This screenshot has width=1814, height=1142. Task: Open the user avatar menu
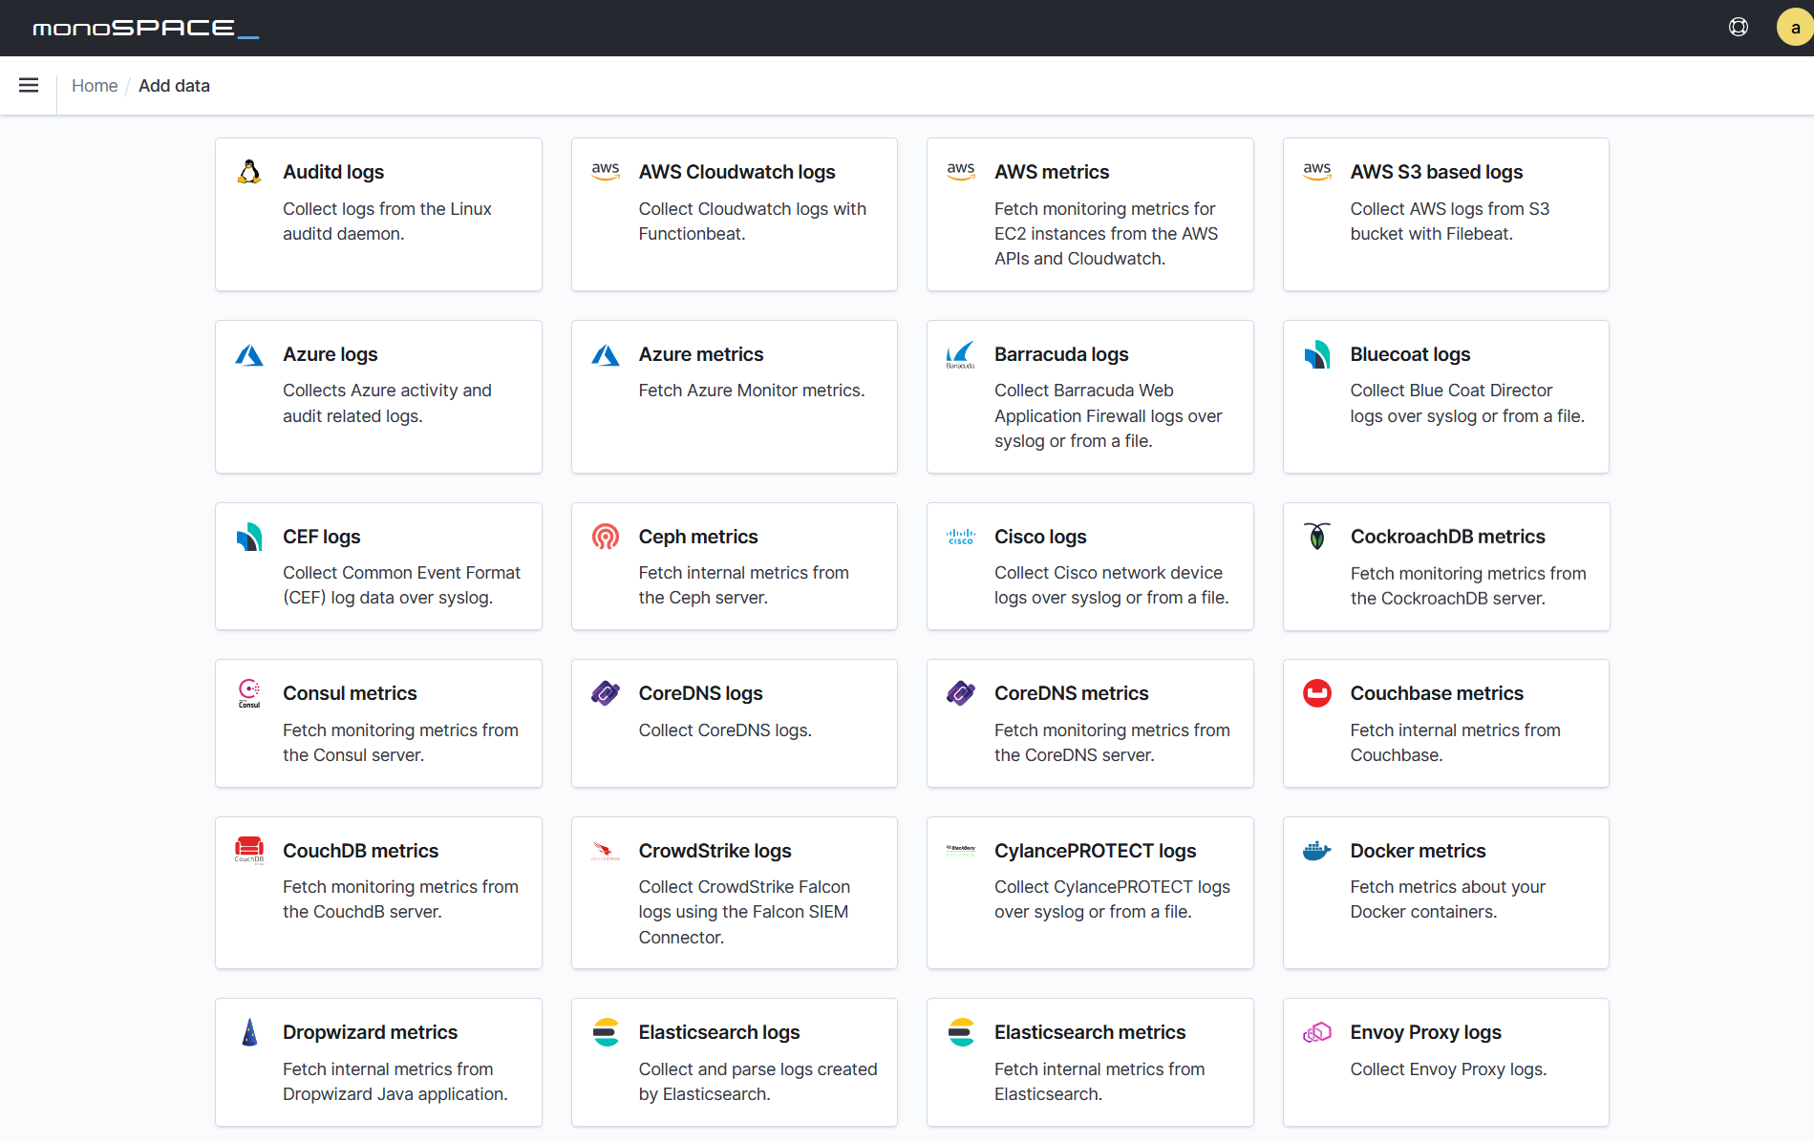click(1795, 27)
